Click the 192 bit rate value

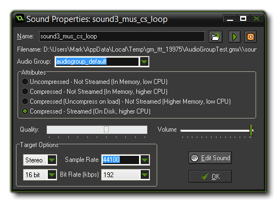[108, 175]
